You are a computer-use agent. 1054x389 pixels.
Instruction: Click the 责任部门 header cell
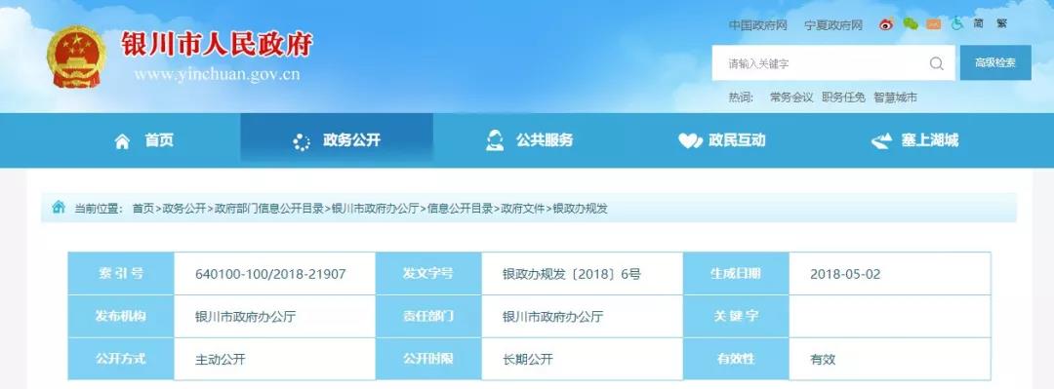(428, 316)
